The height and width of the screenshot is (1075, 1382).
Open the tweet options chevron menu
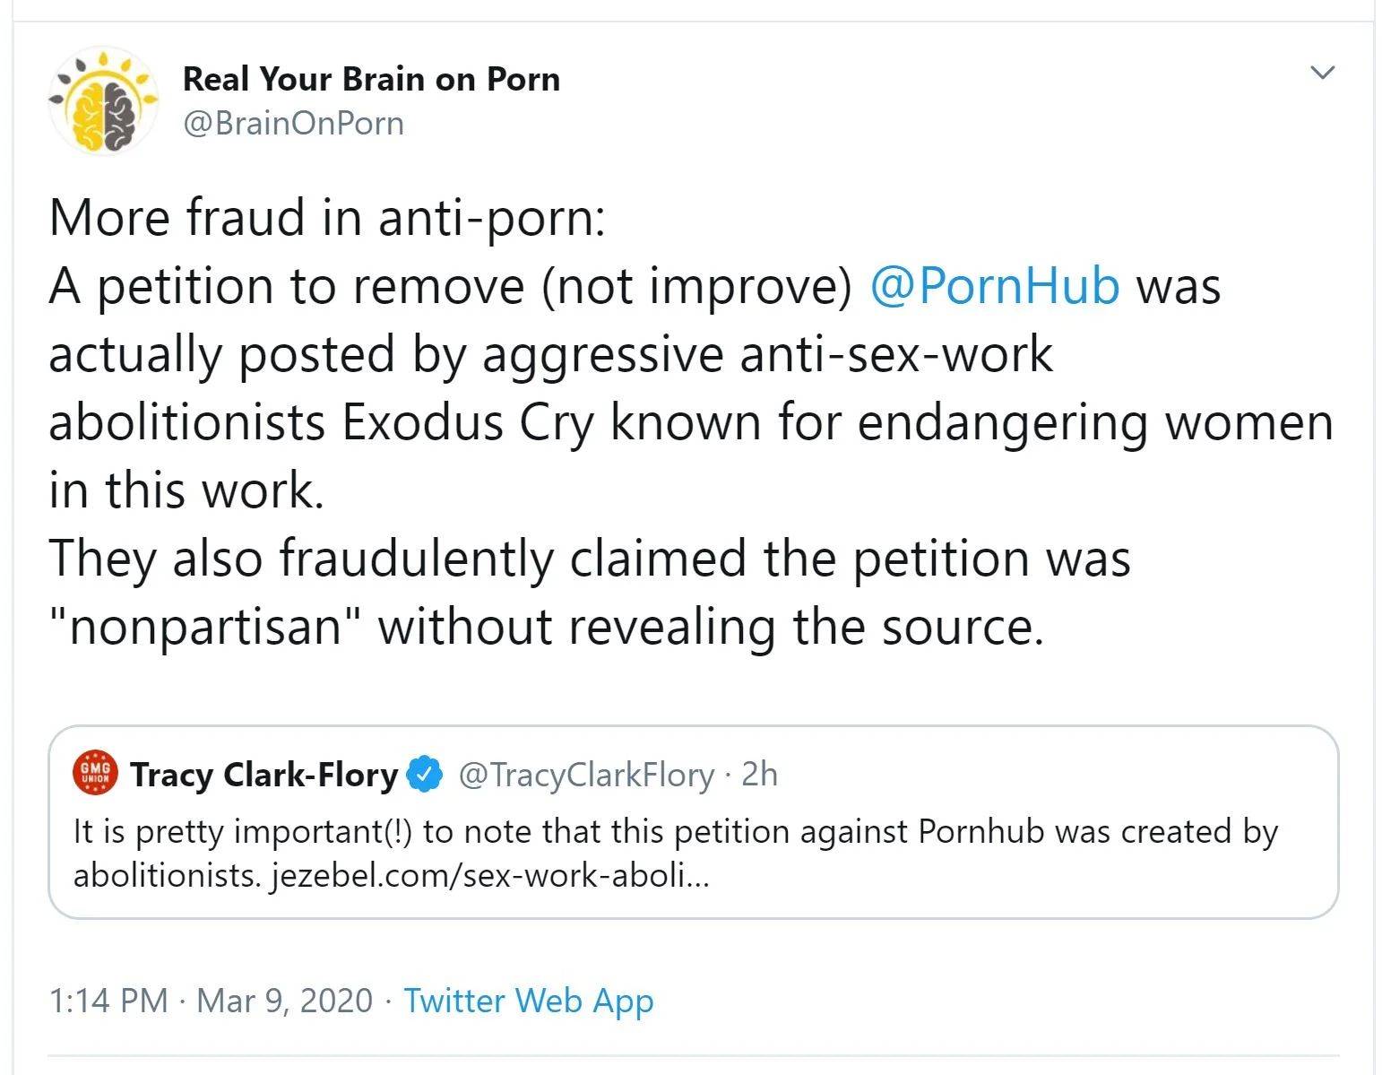[x=1322, y=73]
